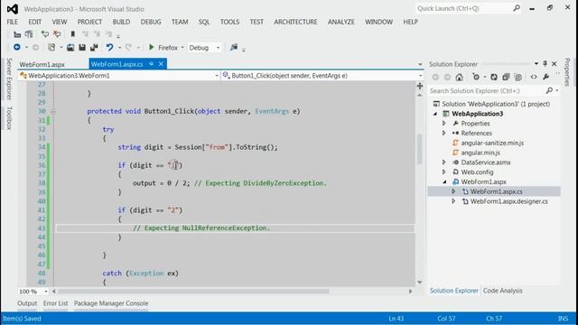
Task: Switch to the WebForm1.aspx editor tab
Action: [42, 64]
